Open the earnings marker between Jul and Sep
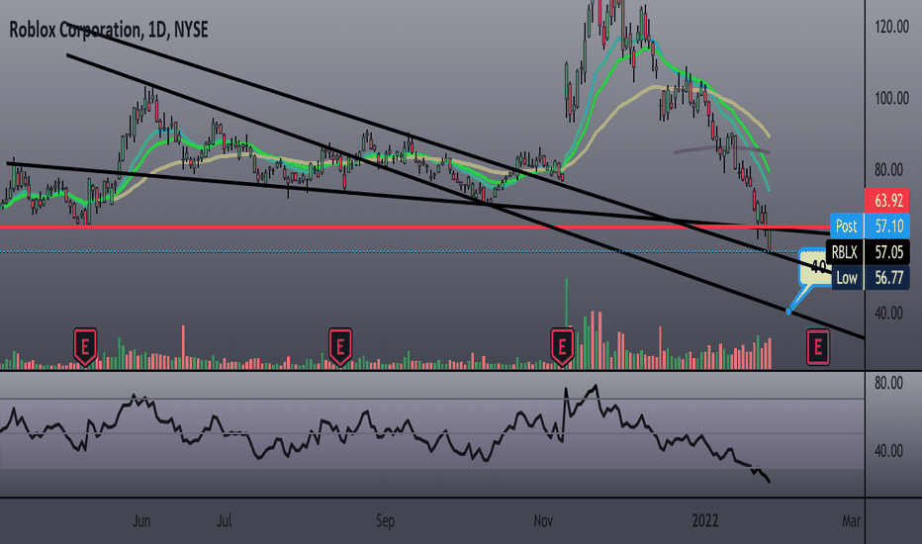The width and height of the screenshot is (922, 544). (340, 347)
